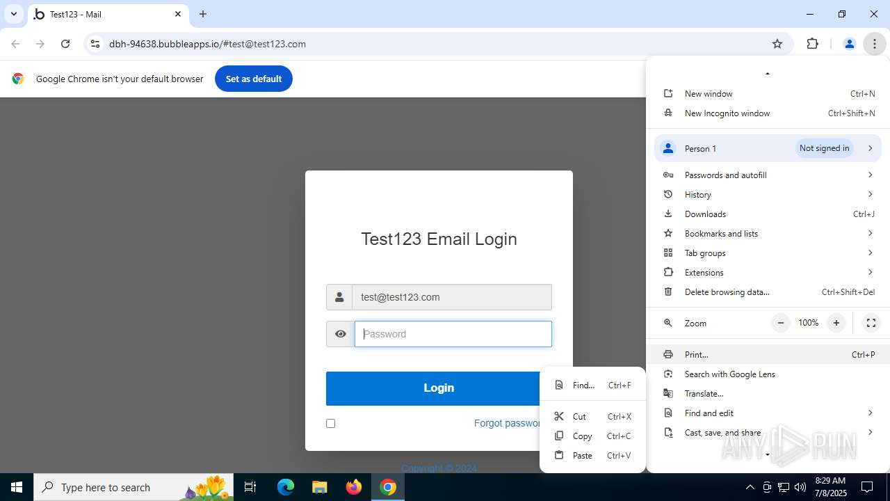Click the bookmark star icon in address bar
Screen dimensions: 890x501
click(x=777, y=44)
